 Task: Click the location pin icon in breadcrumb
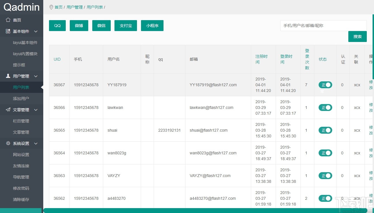coord(51,7)
